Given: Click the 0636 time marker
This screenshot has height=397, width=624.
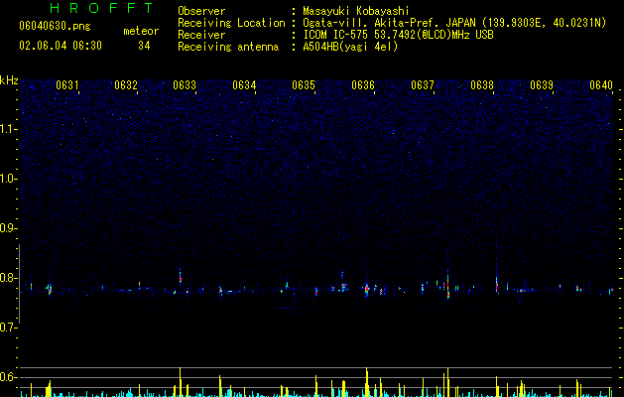Looking at the screenshot, I should point(363,85).
